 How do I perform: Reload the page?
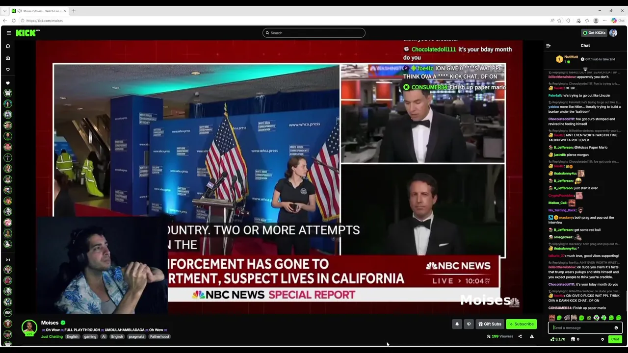pyautogui.click(x=14, y=21)
